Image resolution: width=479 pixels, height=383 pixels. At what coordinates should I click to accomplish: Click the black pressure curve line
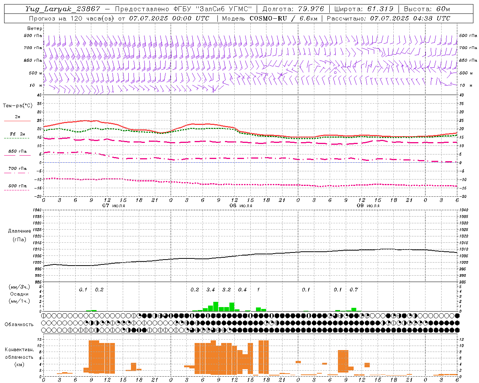click(251, 255)
